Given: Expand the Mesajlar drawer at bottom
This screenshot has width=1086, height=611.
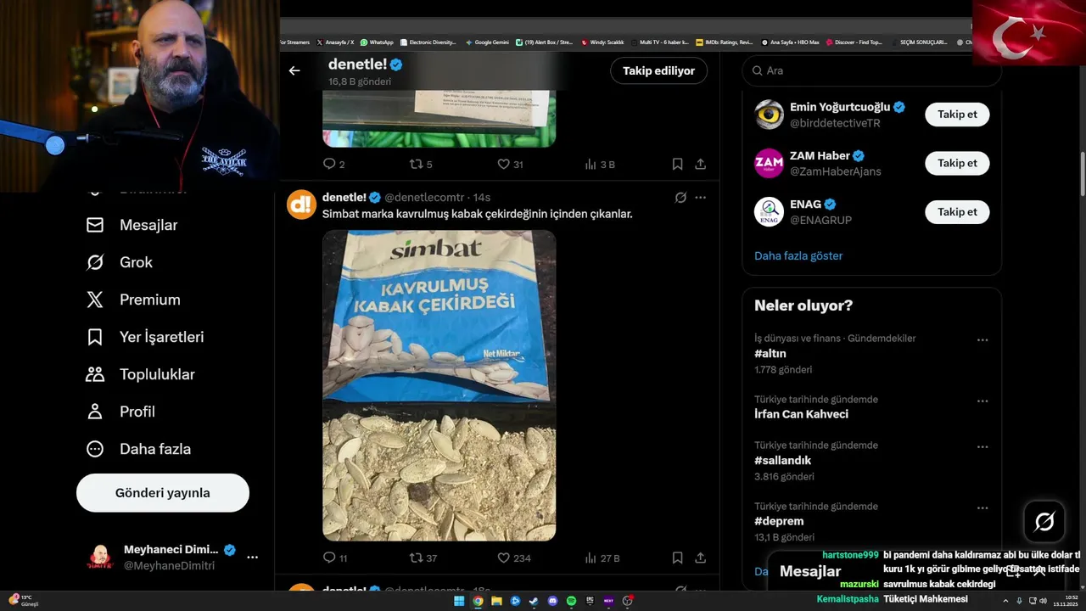Looking at the screenshot, I should 1039,571.
